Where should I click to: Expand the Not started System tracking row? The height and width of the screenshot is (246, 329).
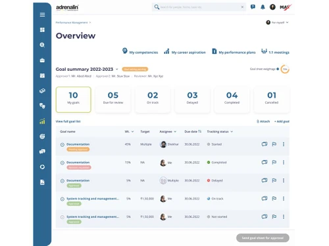(63, 217)
